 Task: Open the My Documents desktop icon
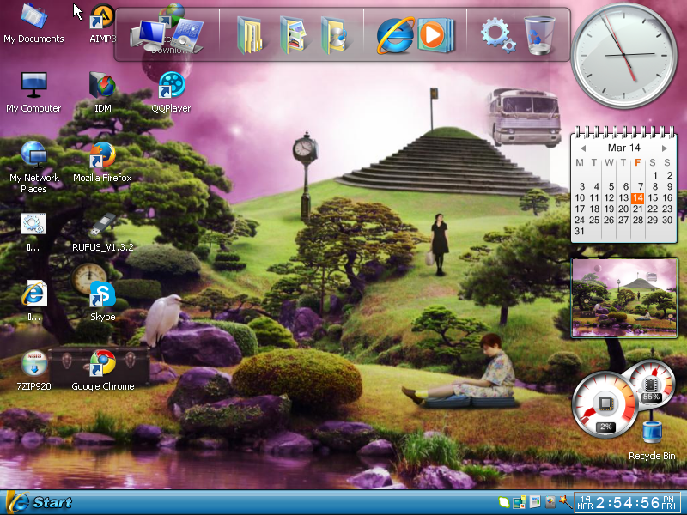click(33, 23)
